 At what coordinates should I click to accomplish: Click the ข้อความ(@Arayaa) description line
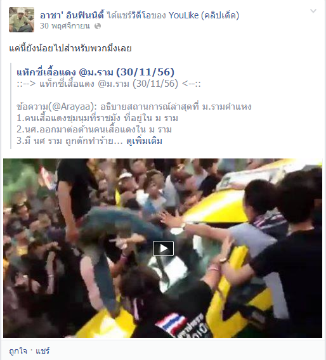(x=134, y=106)
